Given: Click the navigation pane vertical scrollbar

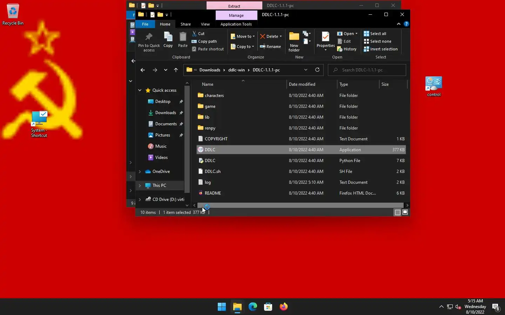Looking at the screenshot, I should click(x=187, y=139).
